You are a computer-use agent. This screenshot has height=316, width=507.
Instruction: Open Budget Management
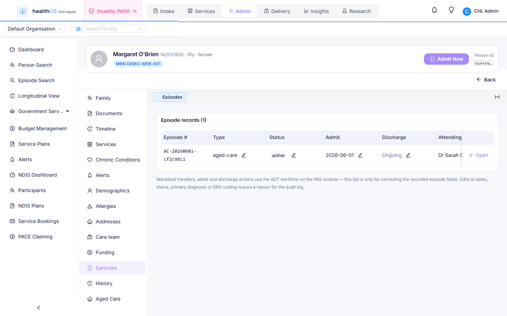[x=39, y=129]
